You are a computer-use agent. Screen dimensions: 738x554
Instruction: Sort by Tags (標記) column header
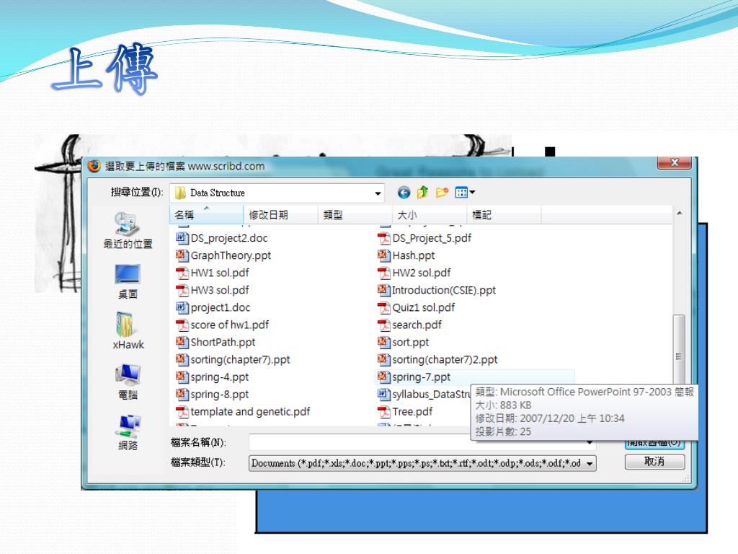point(504,215)
